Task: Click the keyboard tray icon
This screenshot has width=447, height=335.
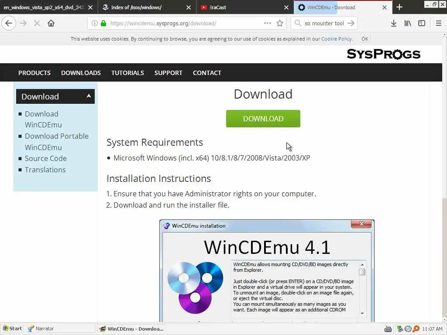Action: [388, 329]
